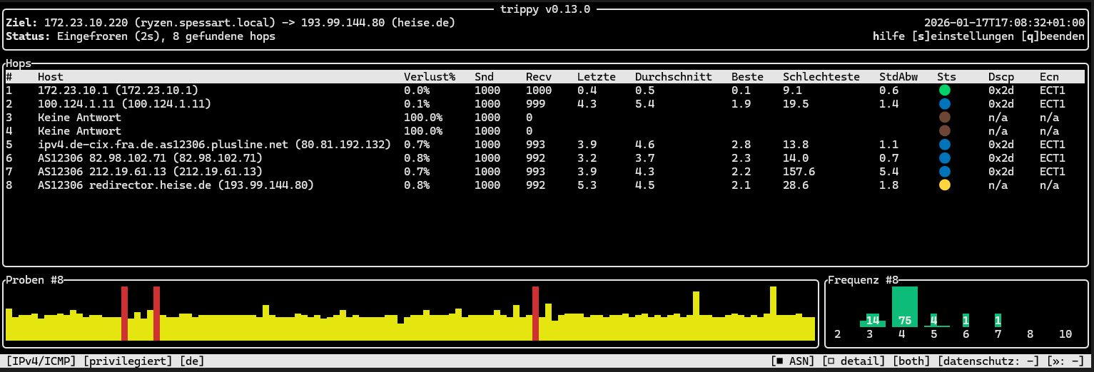Click the hilfe help hint
This screenshot has width=1094, height=372.
(889, 36)
